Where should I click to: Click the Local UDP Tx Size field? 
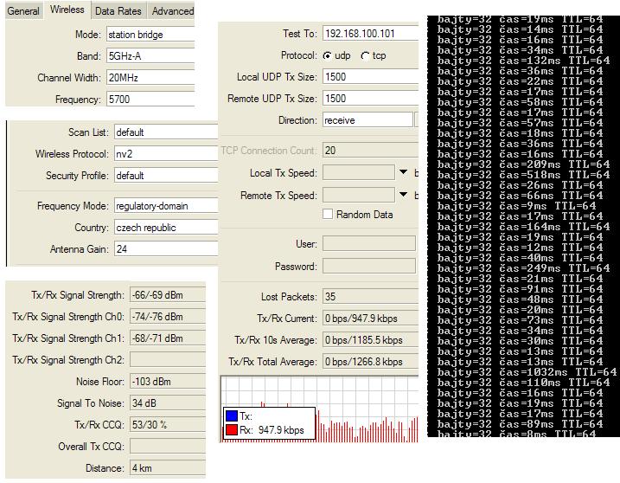coord(370,76)
